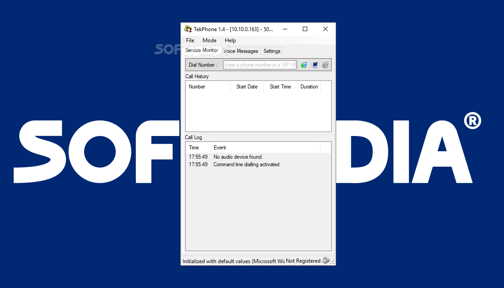Switch to the Voice Messages tab
The image size is (504, 288).
pos(241,51)
